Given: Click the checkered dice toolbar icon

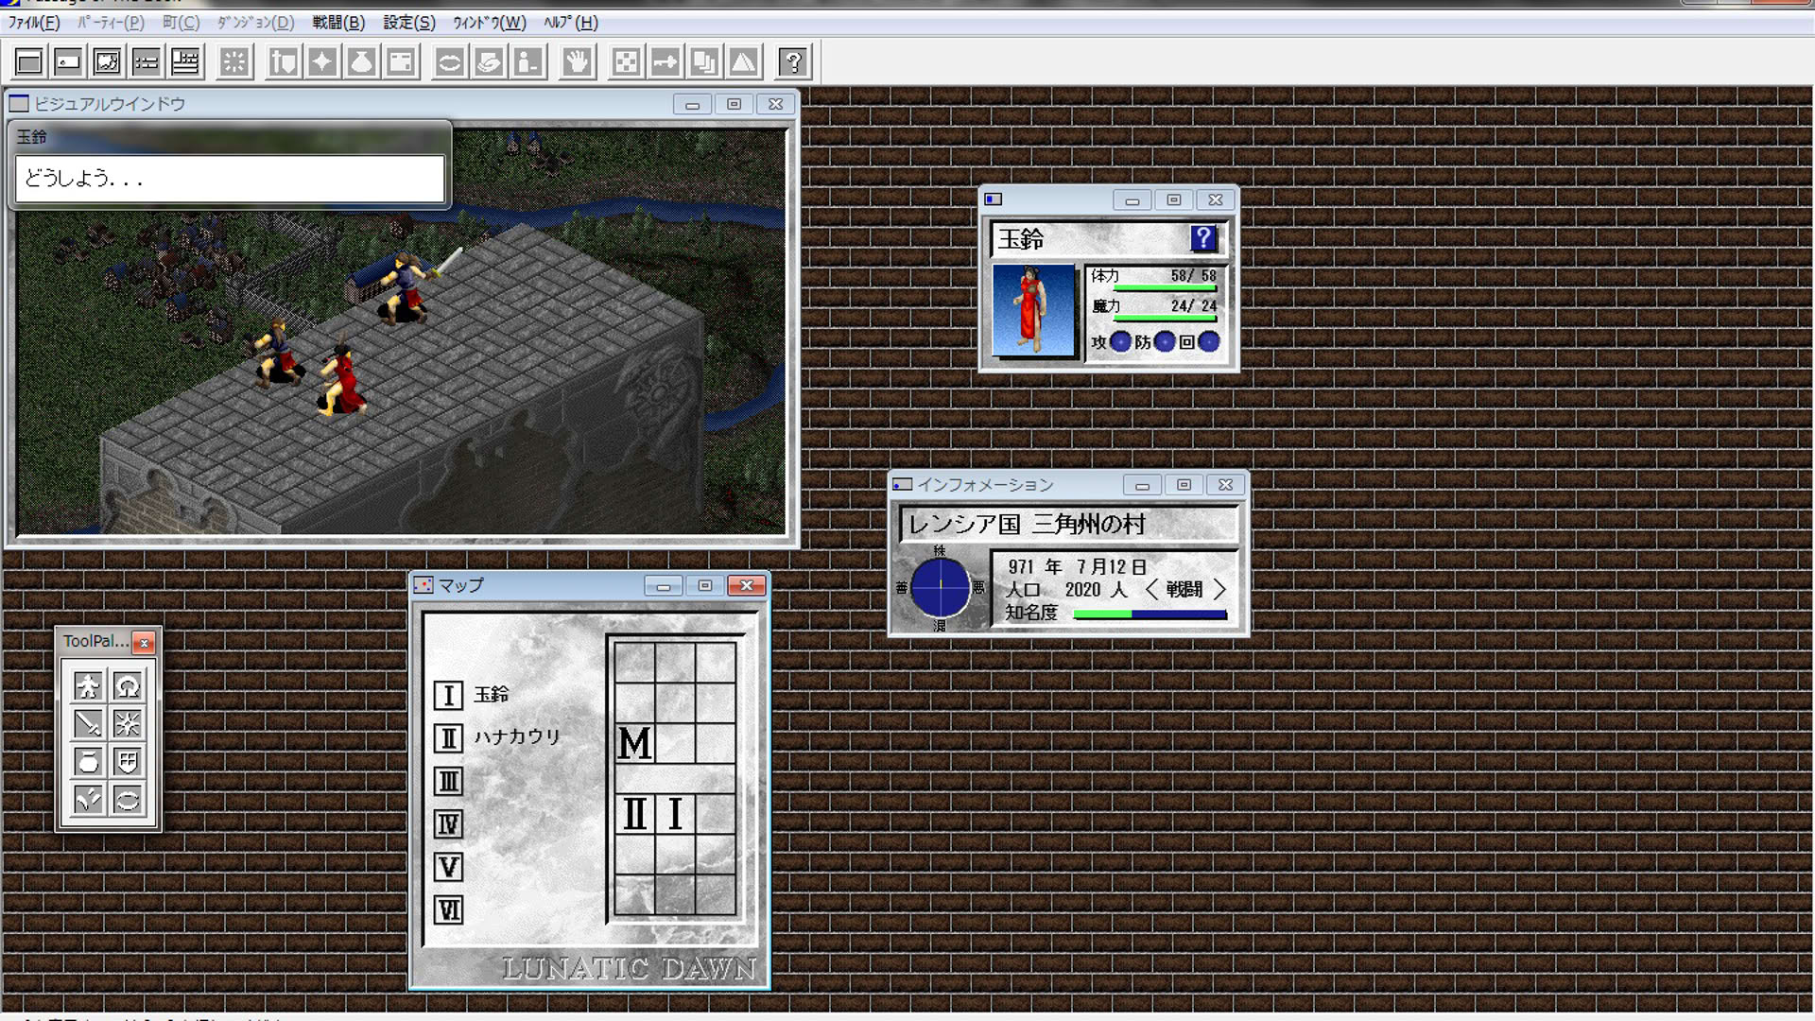Looking at the screenshot, I should point(626,62).
